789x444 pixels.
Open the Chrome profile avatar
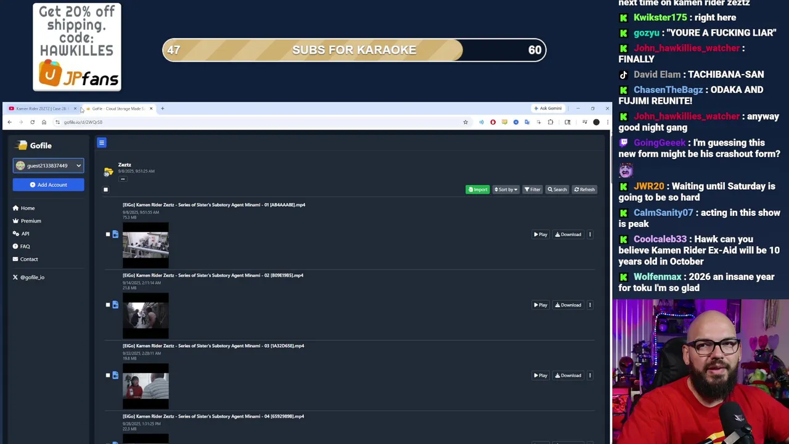[596, 122]
